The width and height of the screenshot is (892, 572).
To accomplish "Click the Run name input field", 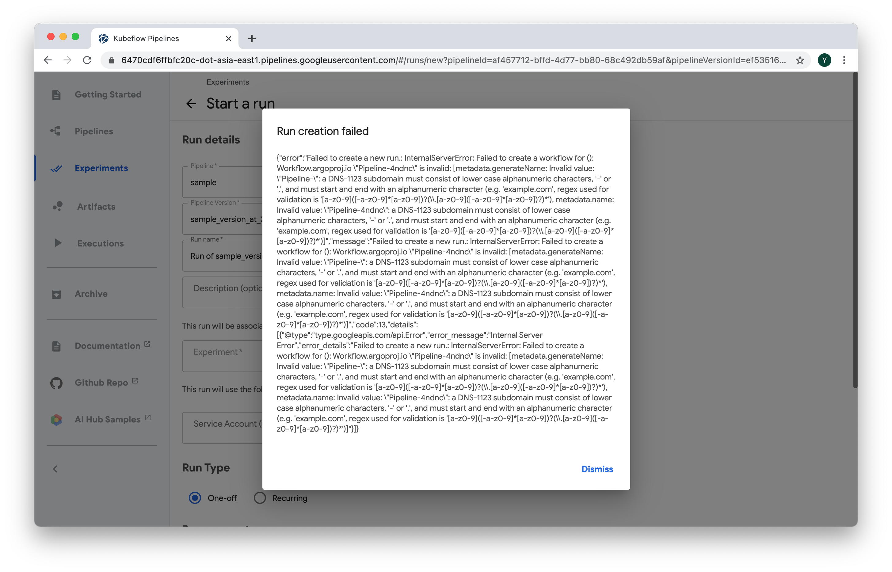I will tap(223, 256).
